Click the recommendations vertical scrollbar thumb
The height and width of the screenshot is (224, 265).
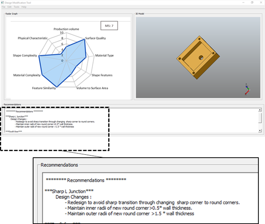[x=260, y=118]
